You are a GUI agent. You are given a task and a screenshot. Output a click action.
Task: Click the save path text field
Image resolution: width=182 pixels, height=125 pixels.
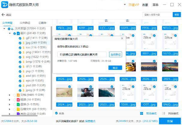coord(82,55)
